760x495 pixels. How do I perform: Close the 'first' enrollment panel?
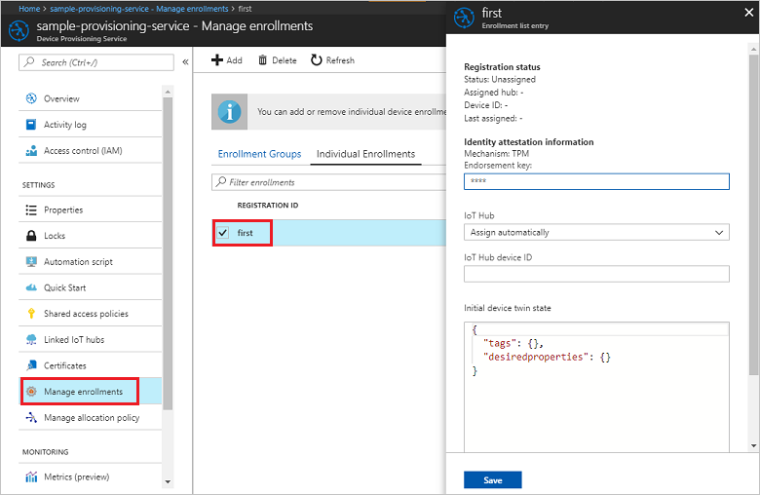(748, 13)
